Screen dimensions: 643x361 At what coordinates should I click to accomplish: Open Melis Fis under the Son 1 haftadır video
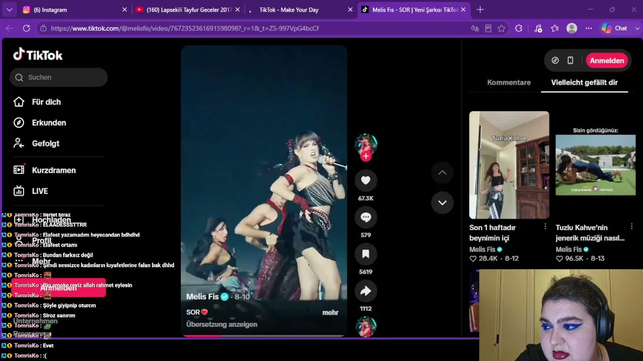click(482, 249)
